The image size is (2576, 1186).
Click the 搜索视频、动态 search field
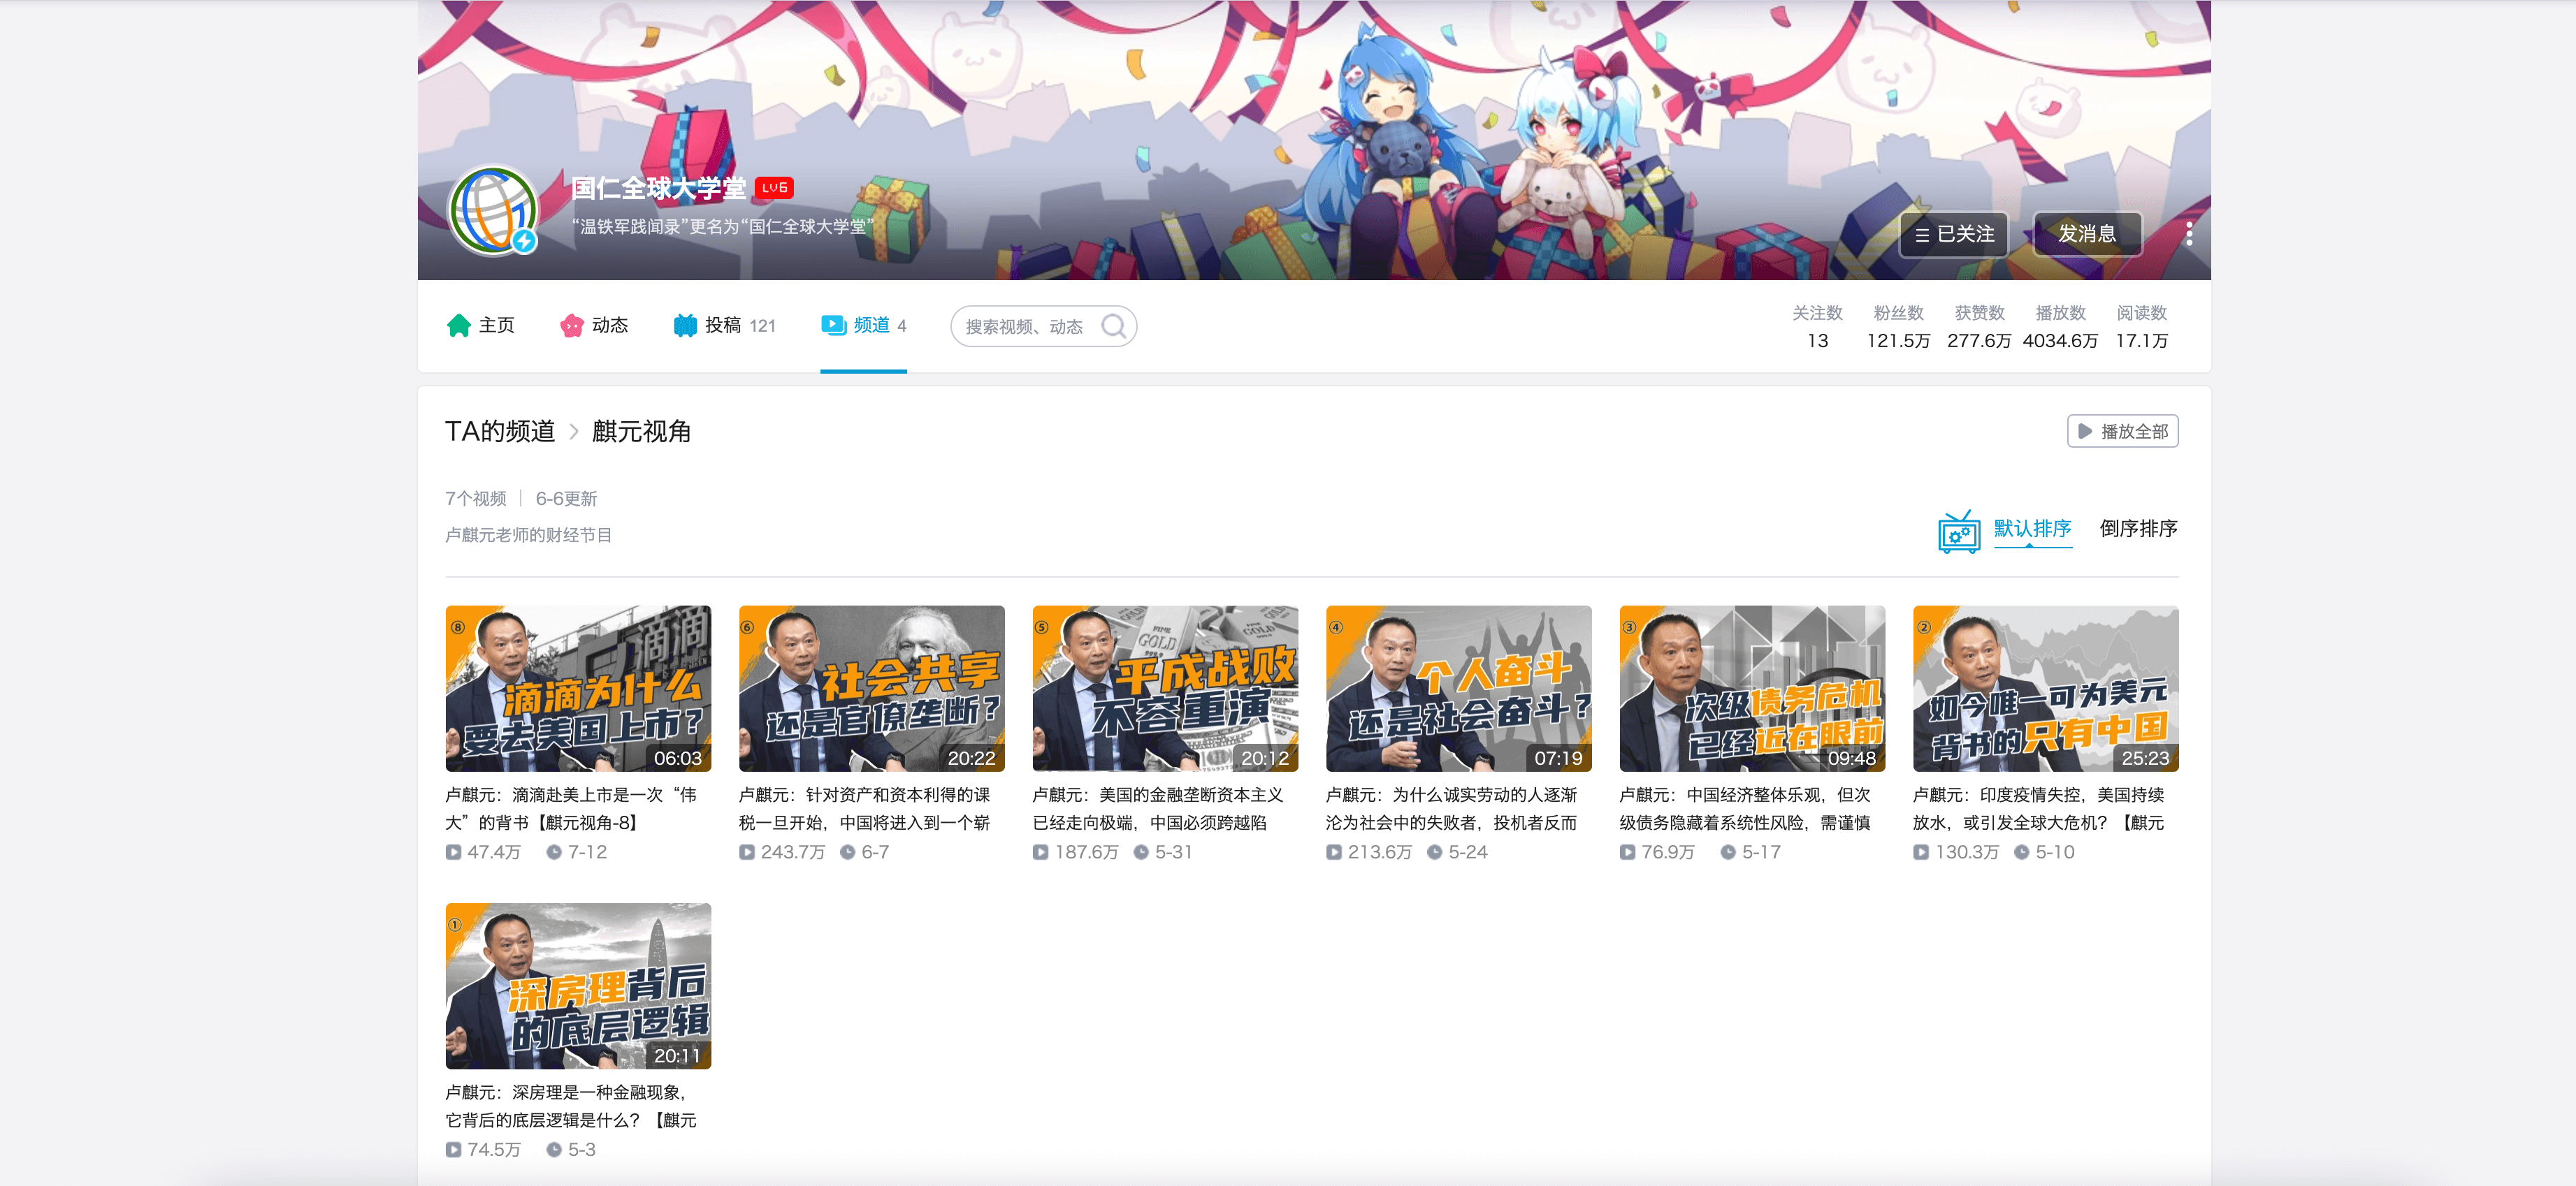tap(1024, 327)
